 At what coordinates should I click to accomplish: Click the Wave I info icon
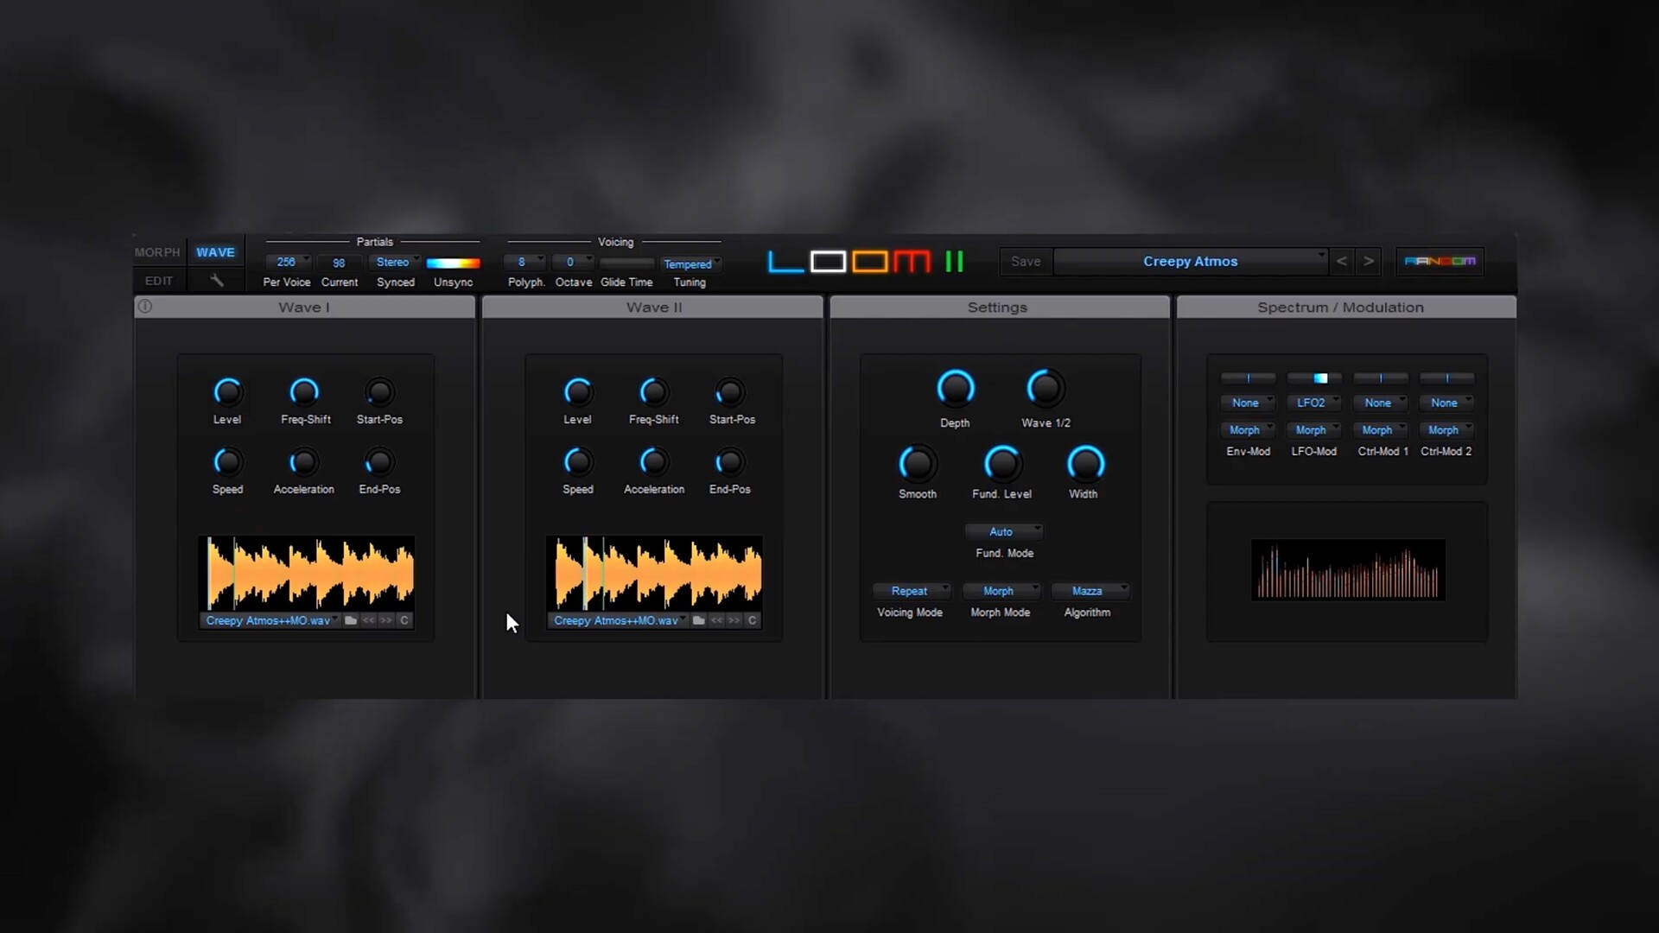click(145, 307)
